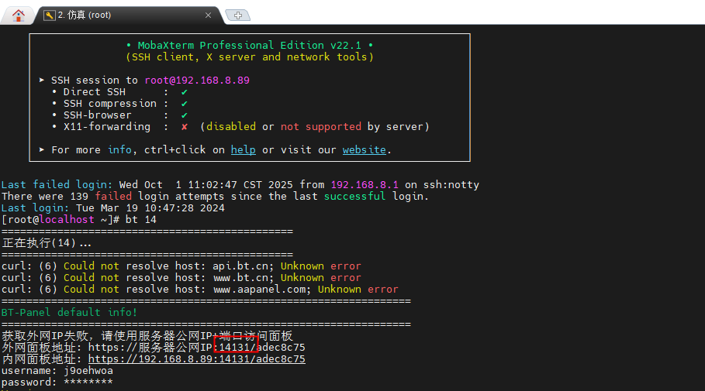Click 'Last login: Tue Mar 19' line
The width and height of the screenshot is (705, 391).
pyautogui.click(x=113, y=208)
